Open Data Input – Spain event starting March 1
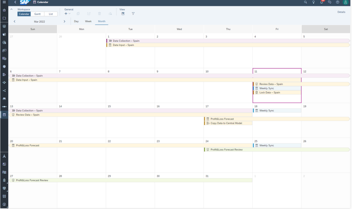352x209 pixels. coord(228,45)
